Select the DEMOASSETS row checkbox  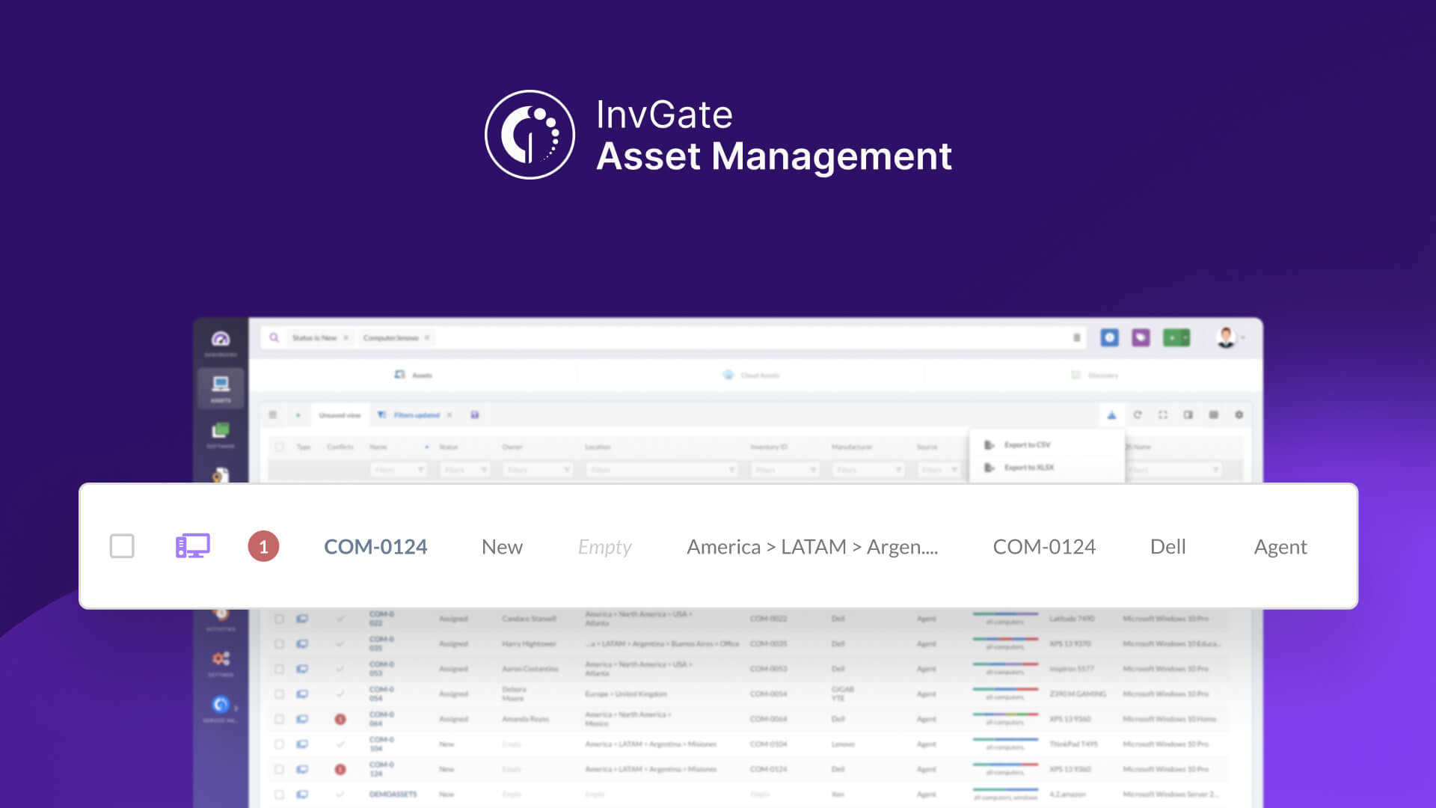(x=279, y=795)
